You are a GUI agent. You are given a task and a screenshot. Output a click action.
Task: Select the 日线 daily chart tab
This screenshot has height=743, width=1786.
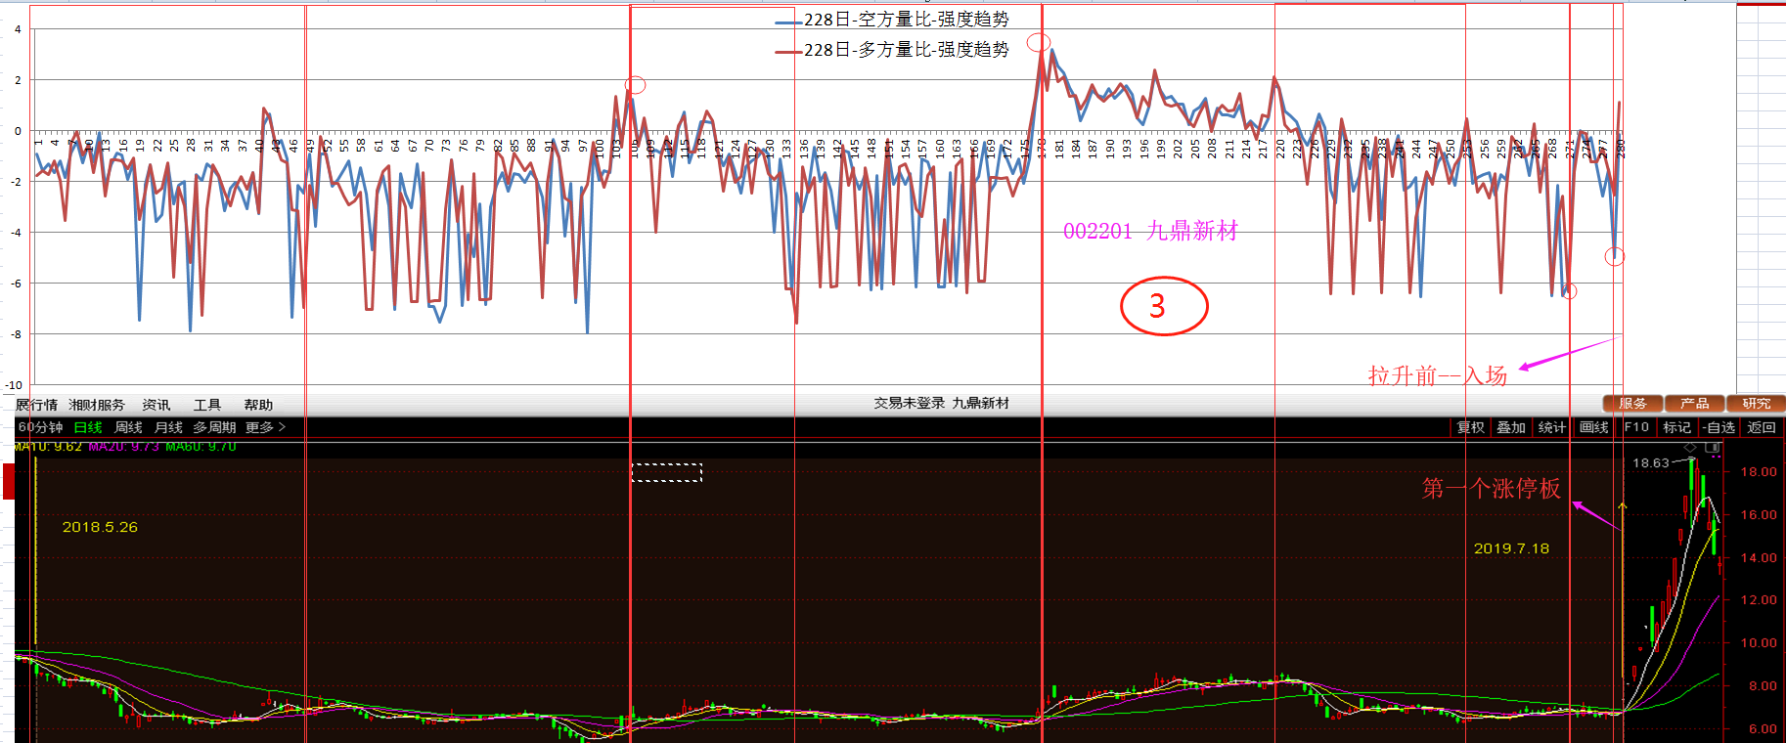click(88, 427)
